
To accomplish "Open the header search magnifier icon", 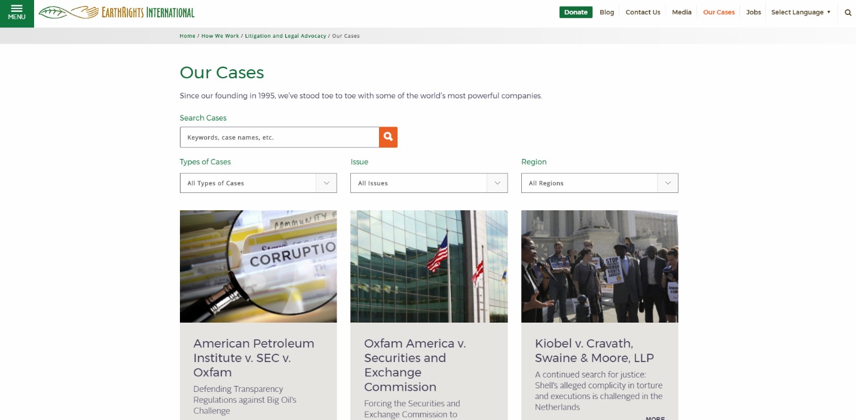I will (848, 13).
